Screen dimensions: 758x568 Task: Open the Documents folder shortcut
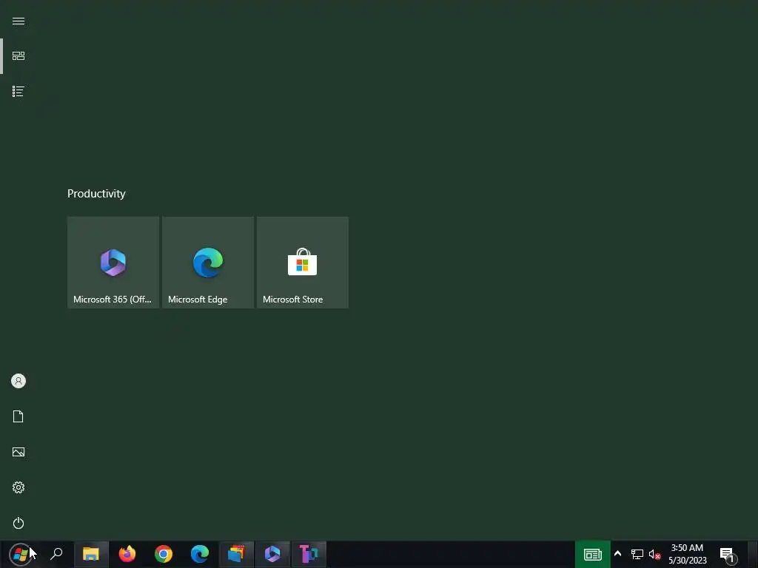[19, 416]
